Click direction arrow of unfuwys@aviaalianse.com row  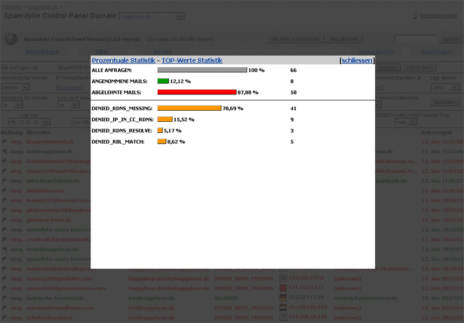(x=4, y=307)
